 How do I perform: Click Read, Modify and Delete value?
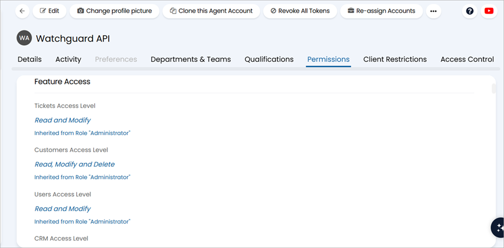[75, 164]
